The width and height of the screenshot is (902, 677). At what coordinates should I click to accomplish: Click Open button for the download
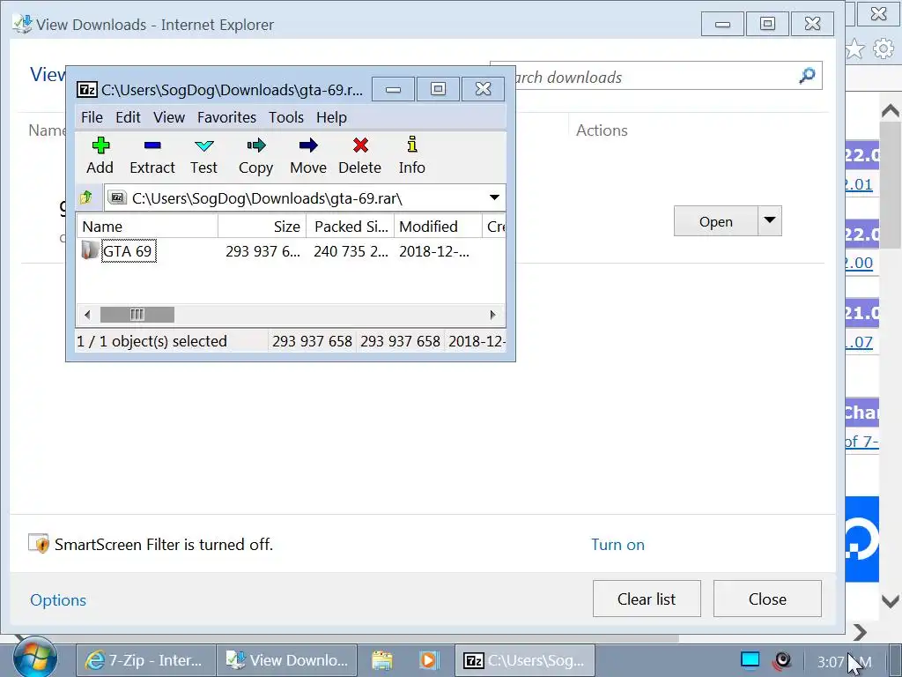(715, 221)
